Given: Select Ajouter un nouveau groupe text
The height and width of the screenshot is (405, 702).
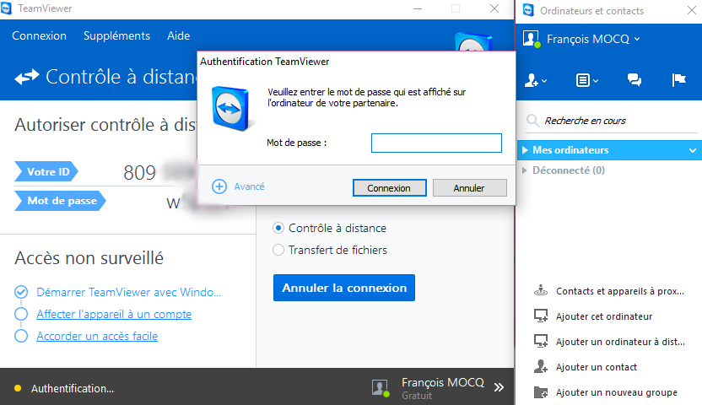Looking at the screenshot, I should click(x=617, y=393).
